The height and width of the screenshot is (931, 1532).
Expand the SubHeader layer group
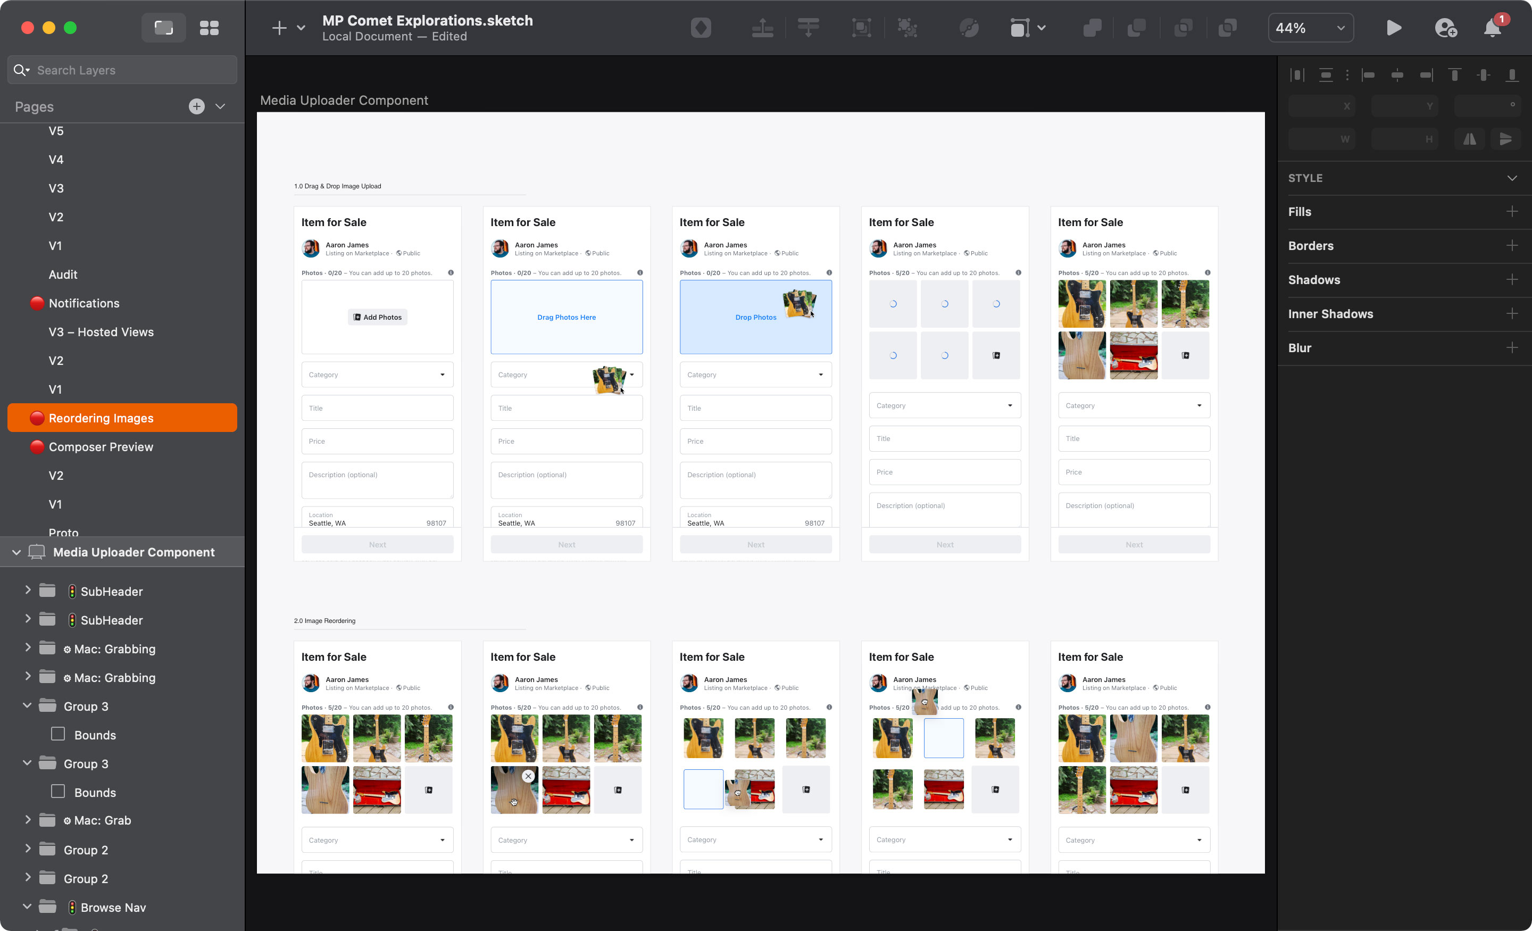pyautogui.click(x=27, y=591)
